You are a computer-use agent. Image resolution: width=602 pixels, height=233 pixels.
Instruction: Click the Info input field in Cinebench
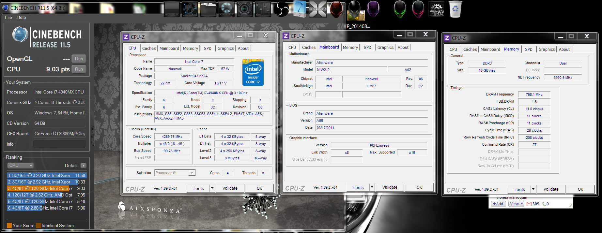coord(59,144)
